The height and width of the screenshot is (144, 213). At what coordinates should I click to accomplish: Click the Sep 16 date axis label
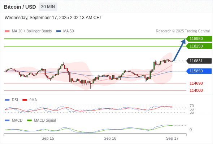pos(110,138)
